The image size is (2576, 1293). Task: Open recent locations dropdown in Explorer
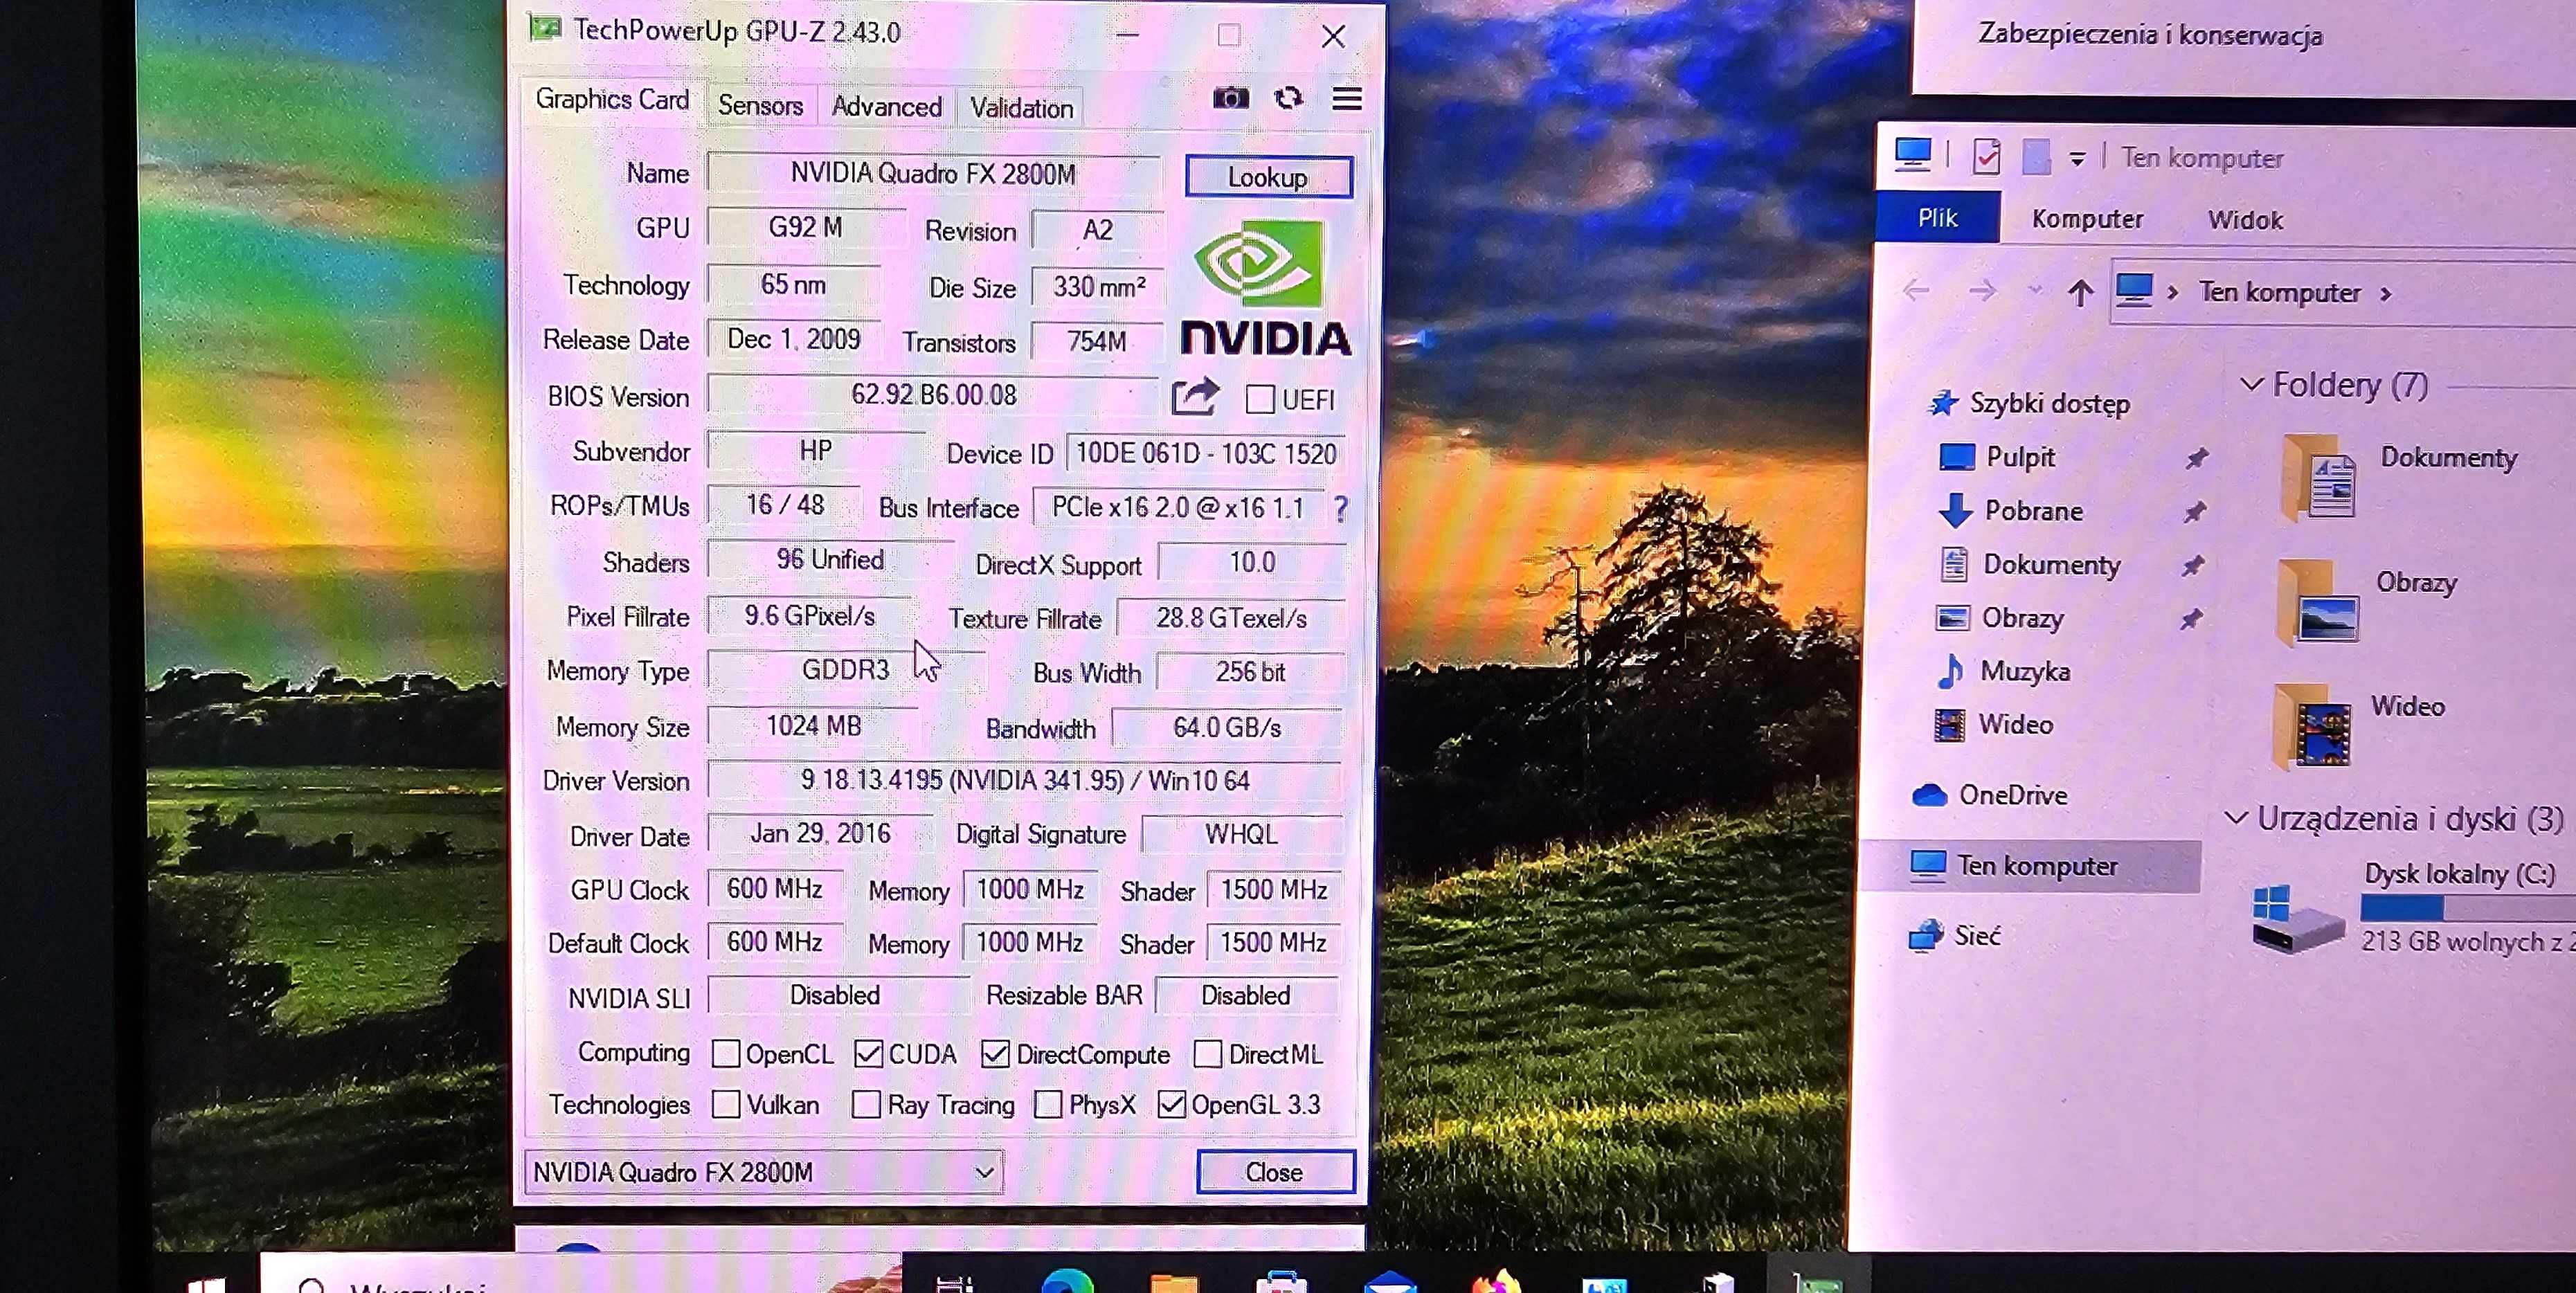(2034, 291)
